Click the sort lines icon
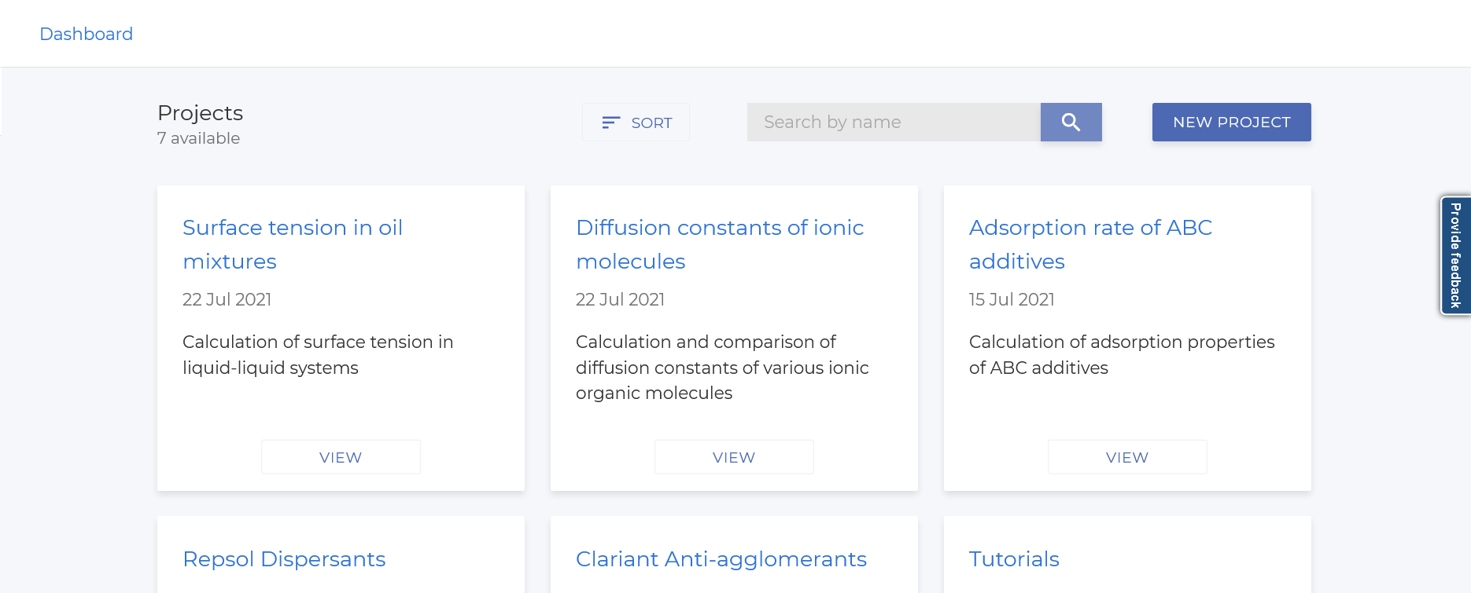Screen dimensions: 1471x593 (x=610, y=123)
